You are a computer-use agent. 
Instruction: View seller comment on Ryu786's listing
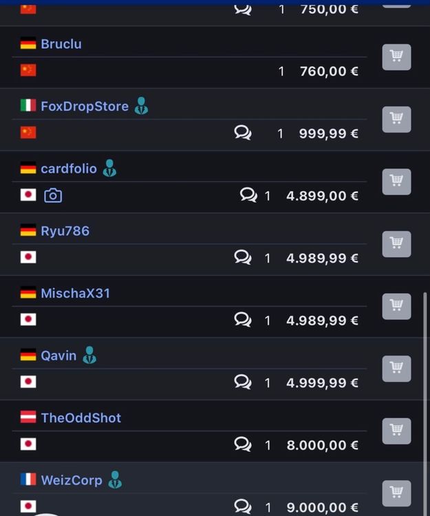(243, 257)
